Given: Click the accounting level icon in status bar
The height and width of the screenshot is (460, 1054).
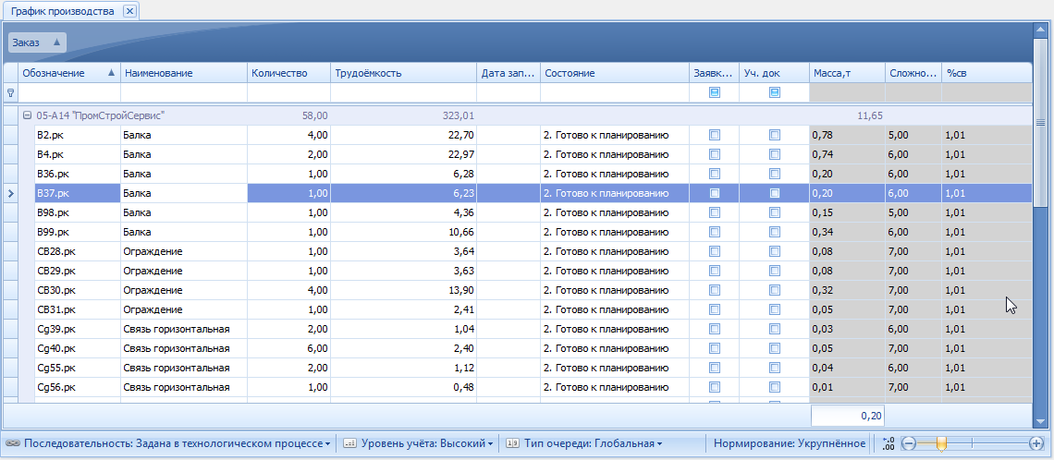Looking at the screenshot, I should click(349, 443).
